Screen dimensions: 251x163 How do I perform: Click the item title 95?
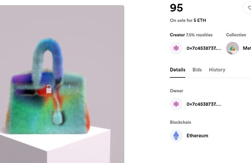coord(177,8)
